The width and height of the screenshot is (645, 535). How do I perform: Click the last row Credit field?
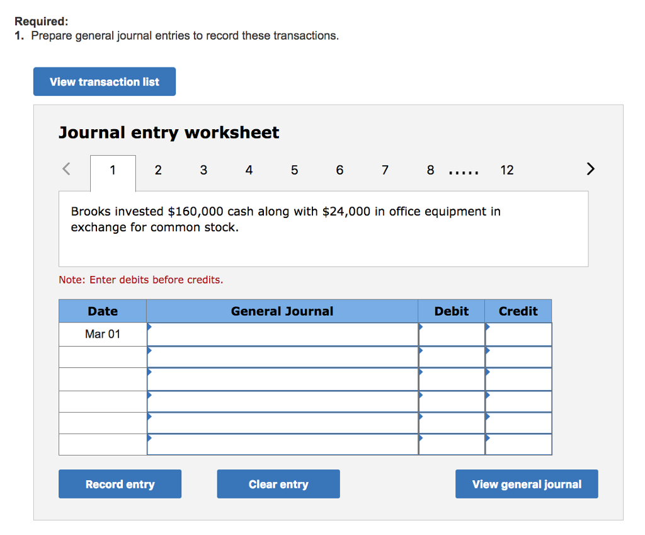point(518,444)
